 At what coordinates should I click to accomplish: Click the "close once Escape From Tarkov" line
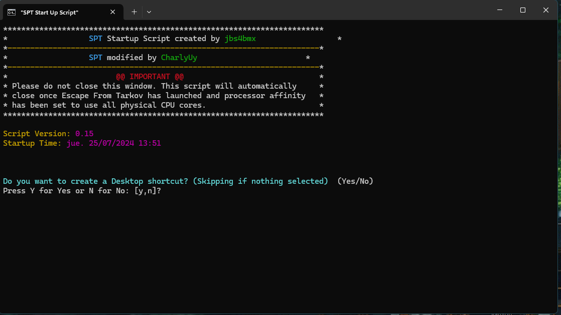tap(159, 96)
